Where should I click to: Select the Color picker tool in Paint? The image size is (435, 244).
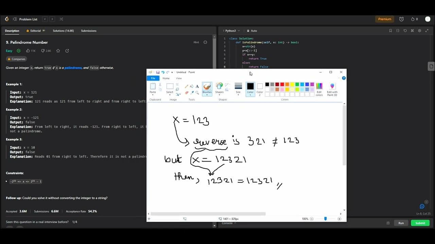[x=192, y=93]
